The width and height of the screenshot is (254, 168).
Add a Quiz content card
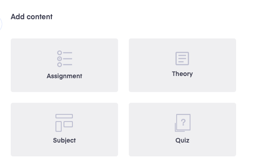tap(182, 130)
